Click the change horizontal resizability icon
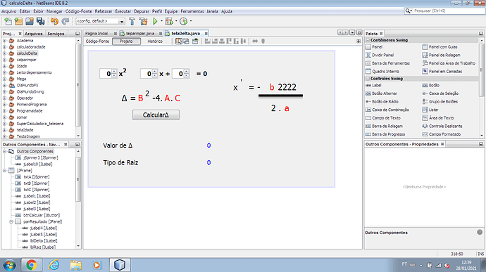 pyautogui.click(x=255, y=41)
